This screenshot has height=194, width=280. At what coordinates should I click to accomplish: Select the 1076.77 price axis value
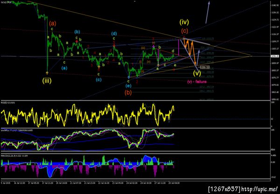(x=275, y=78)
